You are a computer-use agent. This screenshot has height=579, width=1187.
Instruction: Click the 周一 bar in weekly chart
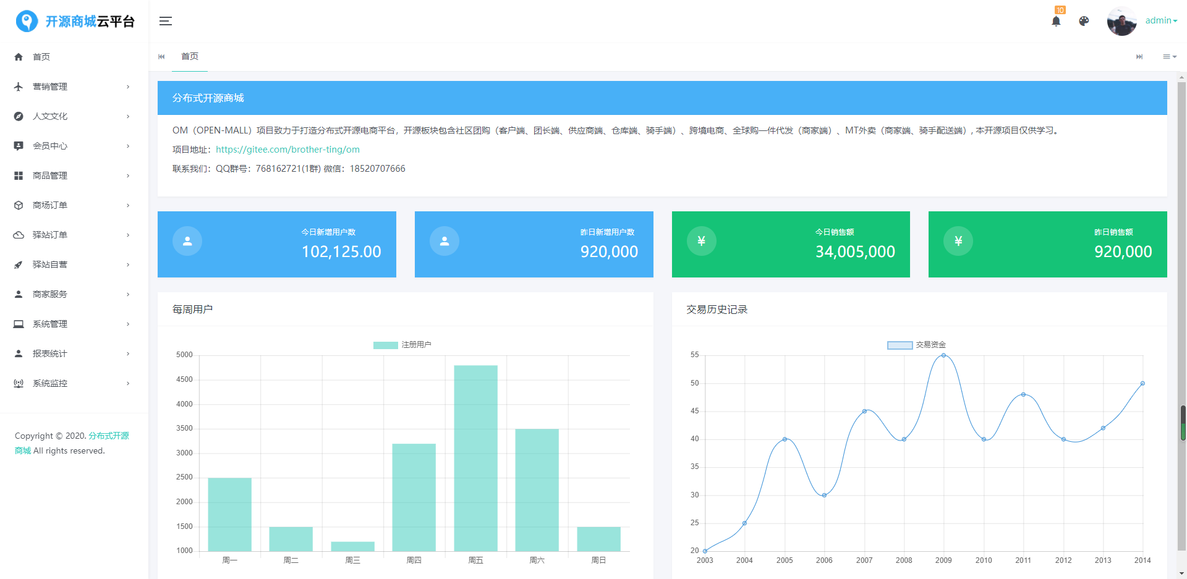pyautogui.click(x=229, y=514)
